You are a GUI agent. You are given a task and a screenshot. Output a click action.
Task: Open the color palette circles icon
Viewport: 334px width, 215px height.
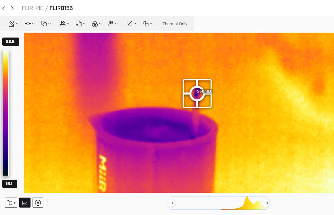[95, 24]
